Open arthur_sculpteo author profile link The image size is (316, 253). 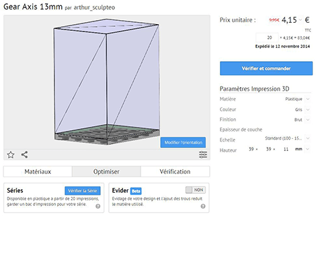tap(94, 7)
